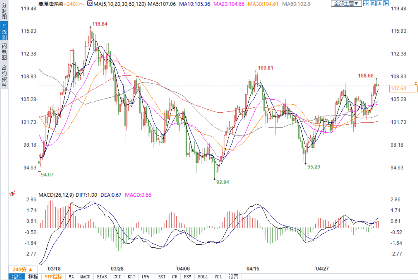Enable the RSI indicator

pos(162,277)
